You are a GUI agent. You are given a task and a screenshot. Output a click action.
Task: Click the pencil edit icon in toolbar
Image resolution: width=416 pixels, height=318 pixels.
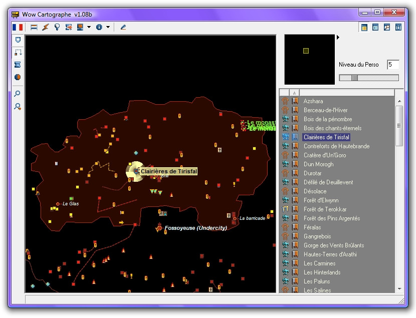pos(123,27)
